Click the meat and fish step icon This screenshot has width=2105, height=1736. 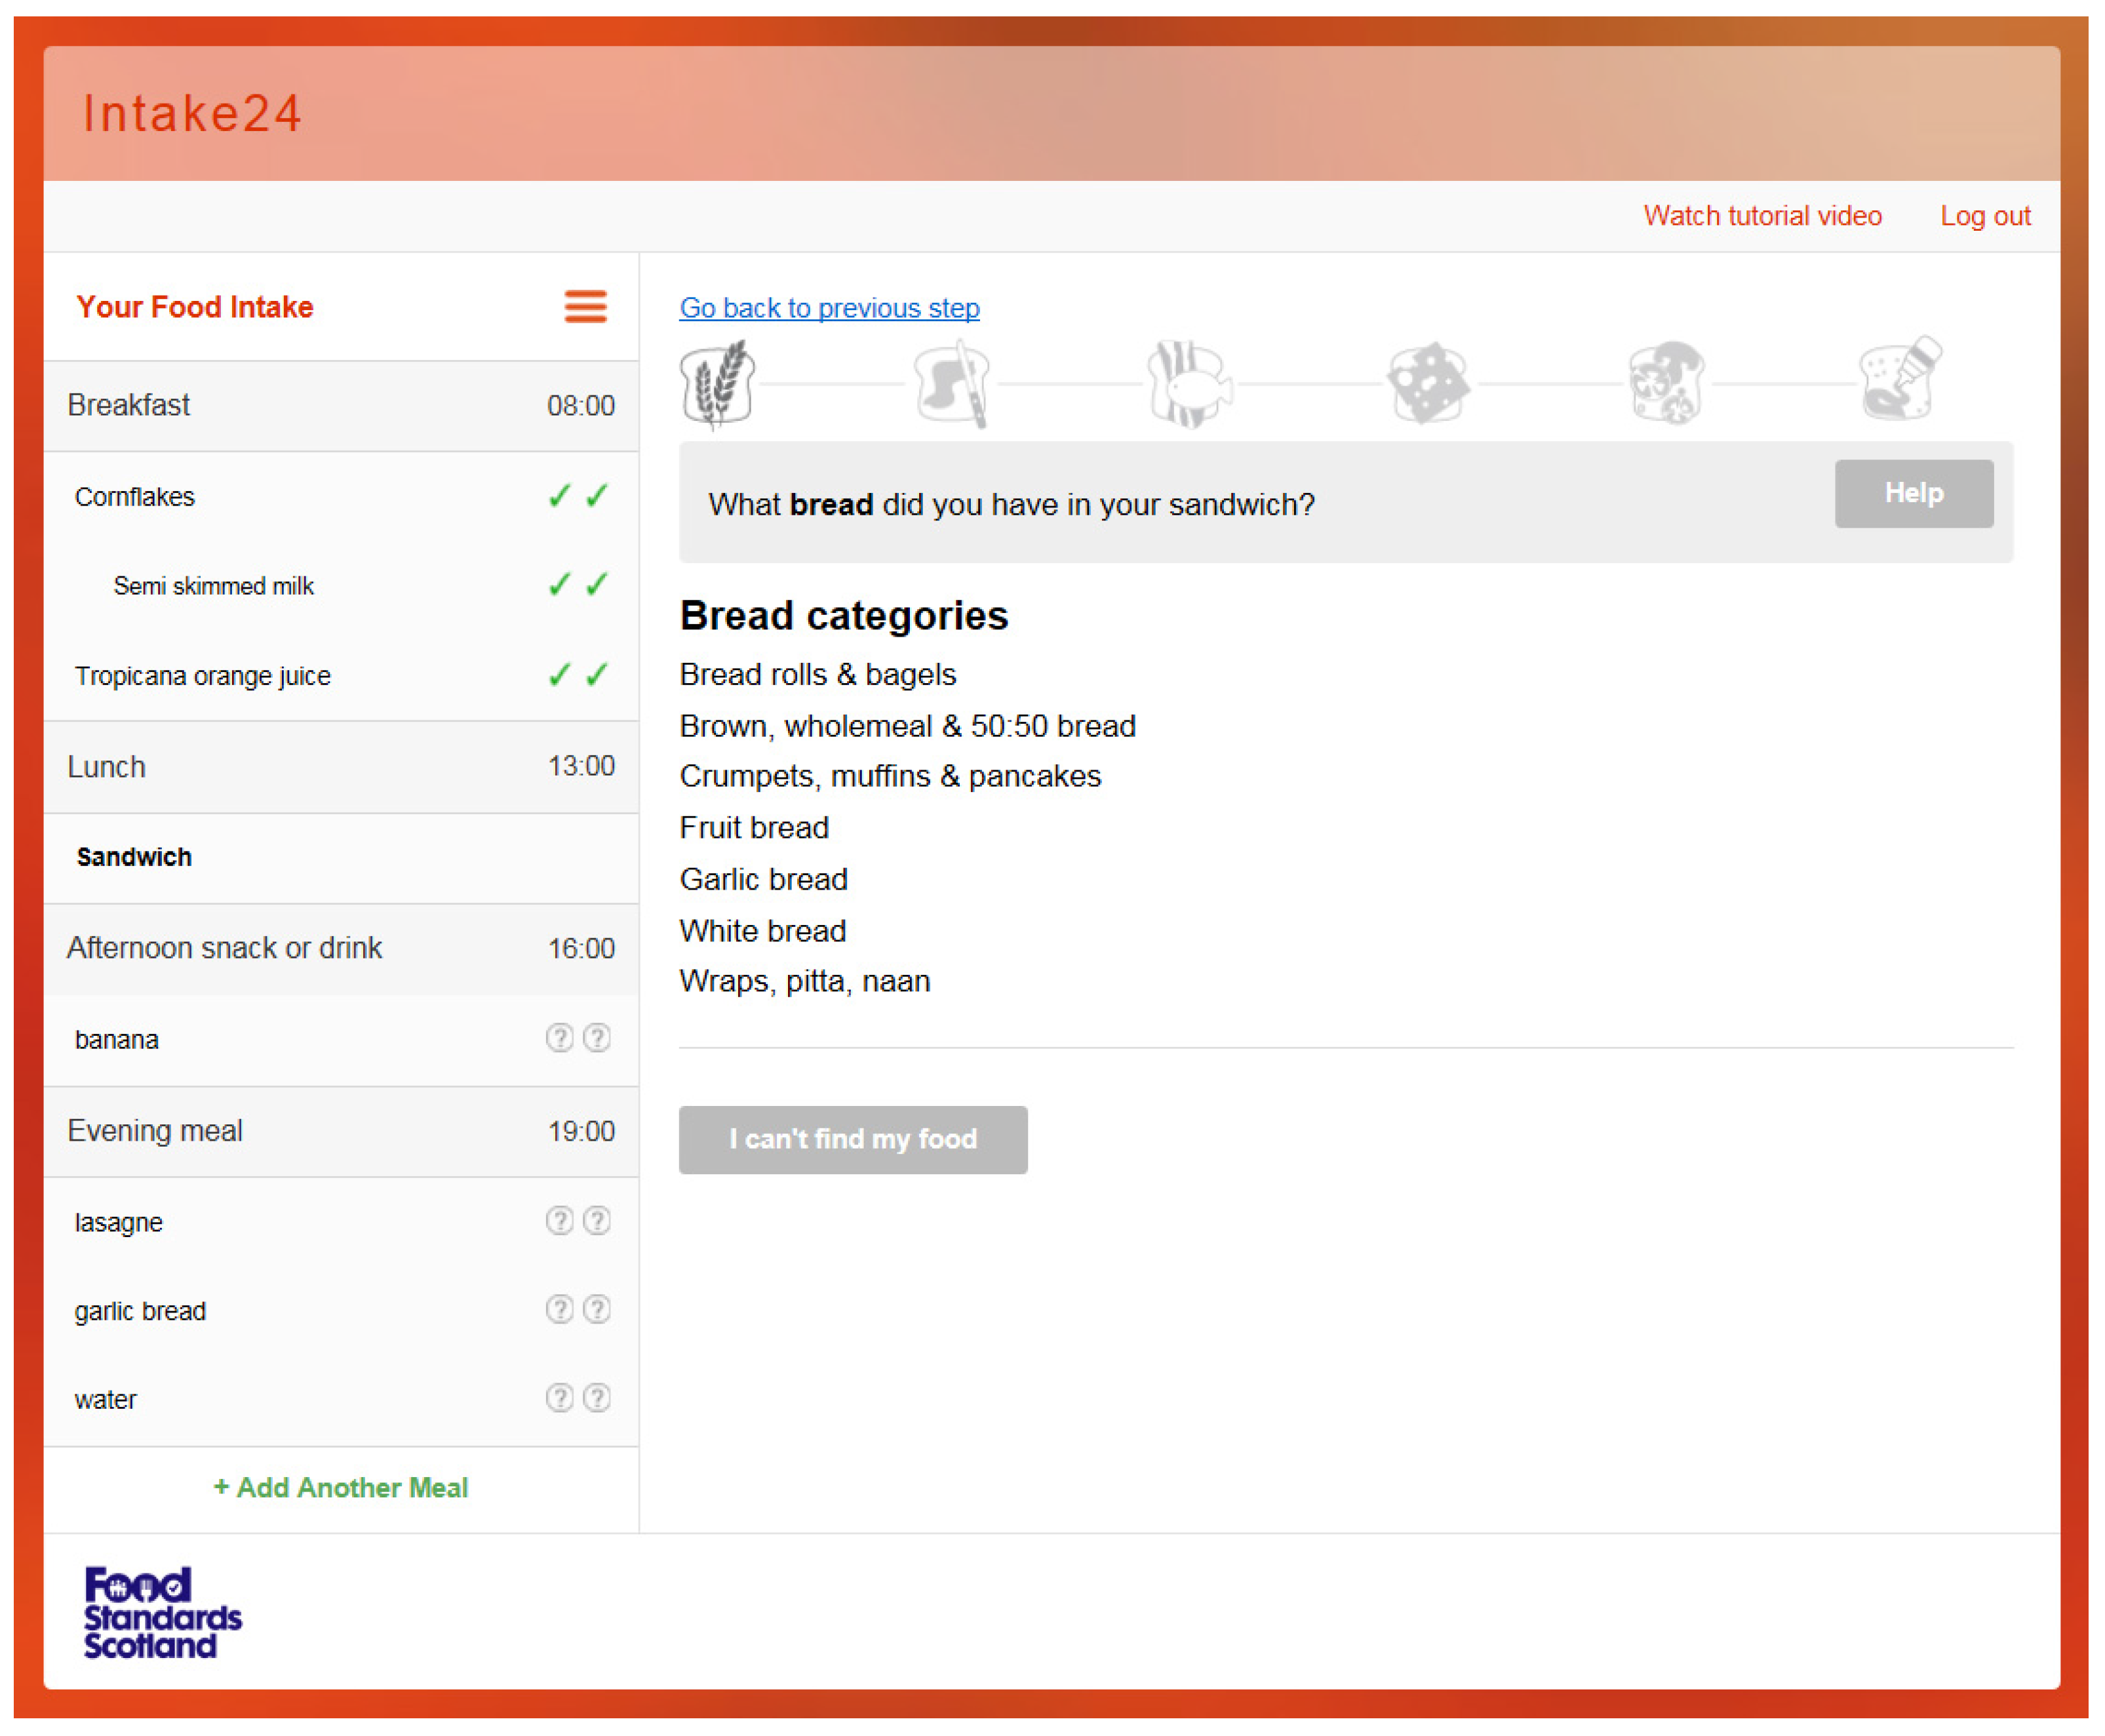1189,385
